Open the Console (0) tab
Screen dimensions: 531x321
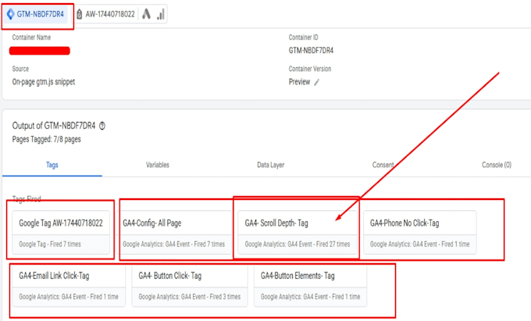click(x=497, y=165)
